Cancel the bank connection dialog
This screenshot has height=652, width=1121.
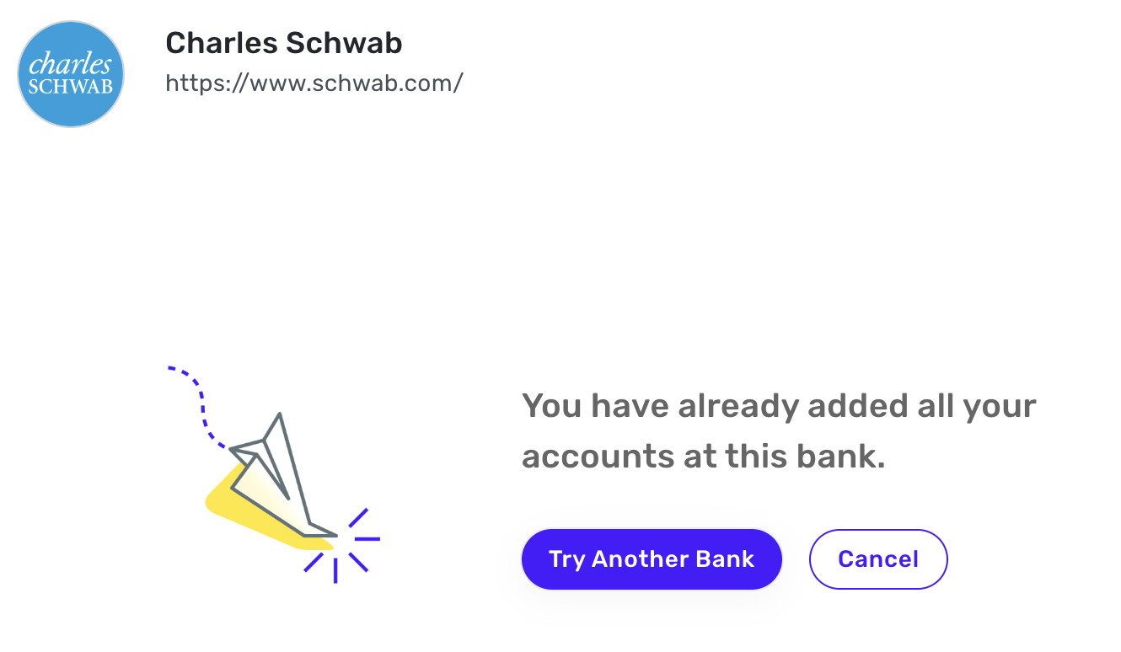click(878, 559)
